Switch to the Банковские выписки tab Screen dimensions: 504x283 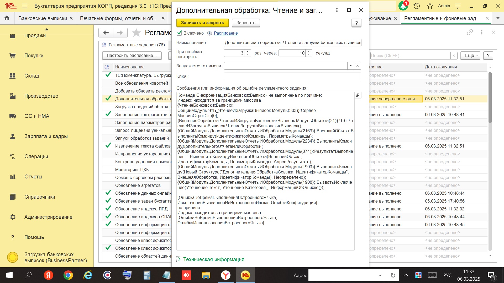pyautogui.click(x=43, y=18)
